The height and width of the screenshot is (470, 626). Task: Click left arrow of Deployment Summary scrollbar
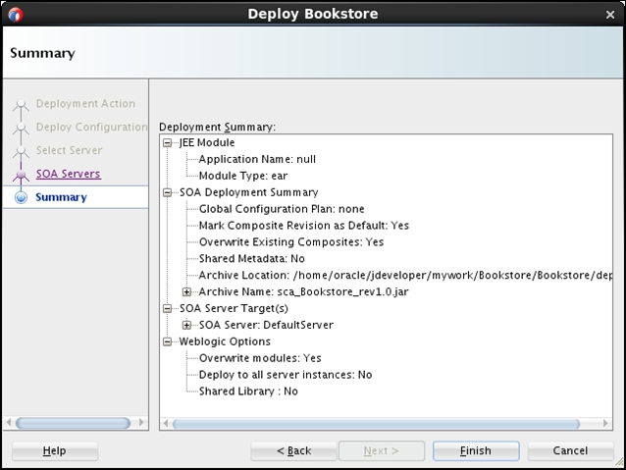[166, 423]
